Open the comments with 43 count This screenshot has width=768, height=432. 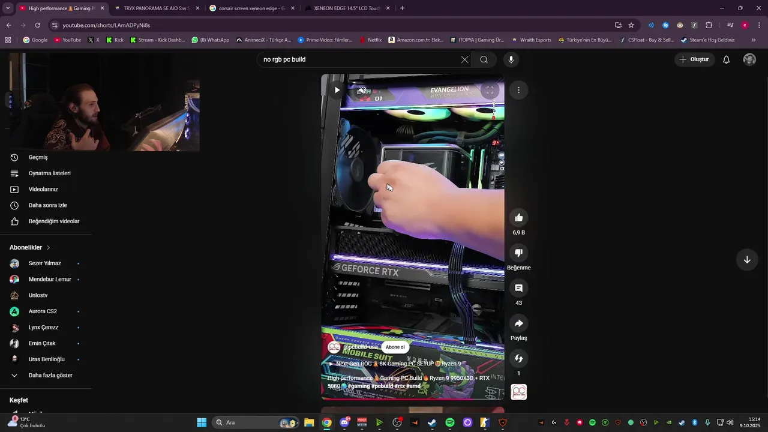(x=519, y=289)
